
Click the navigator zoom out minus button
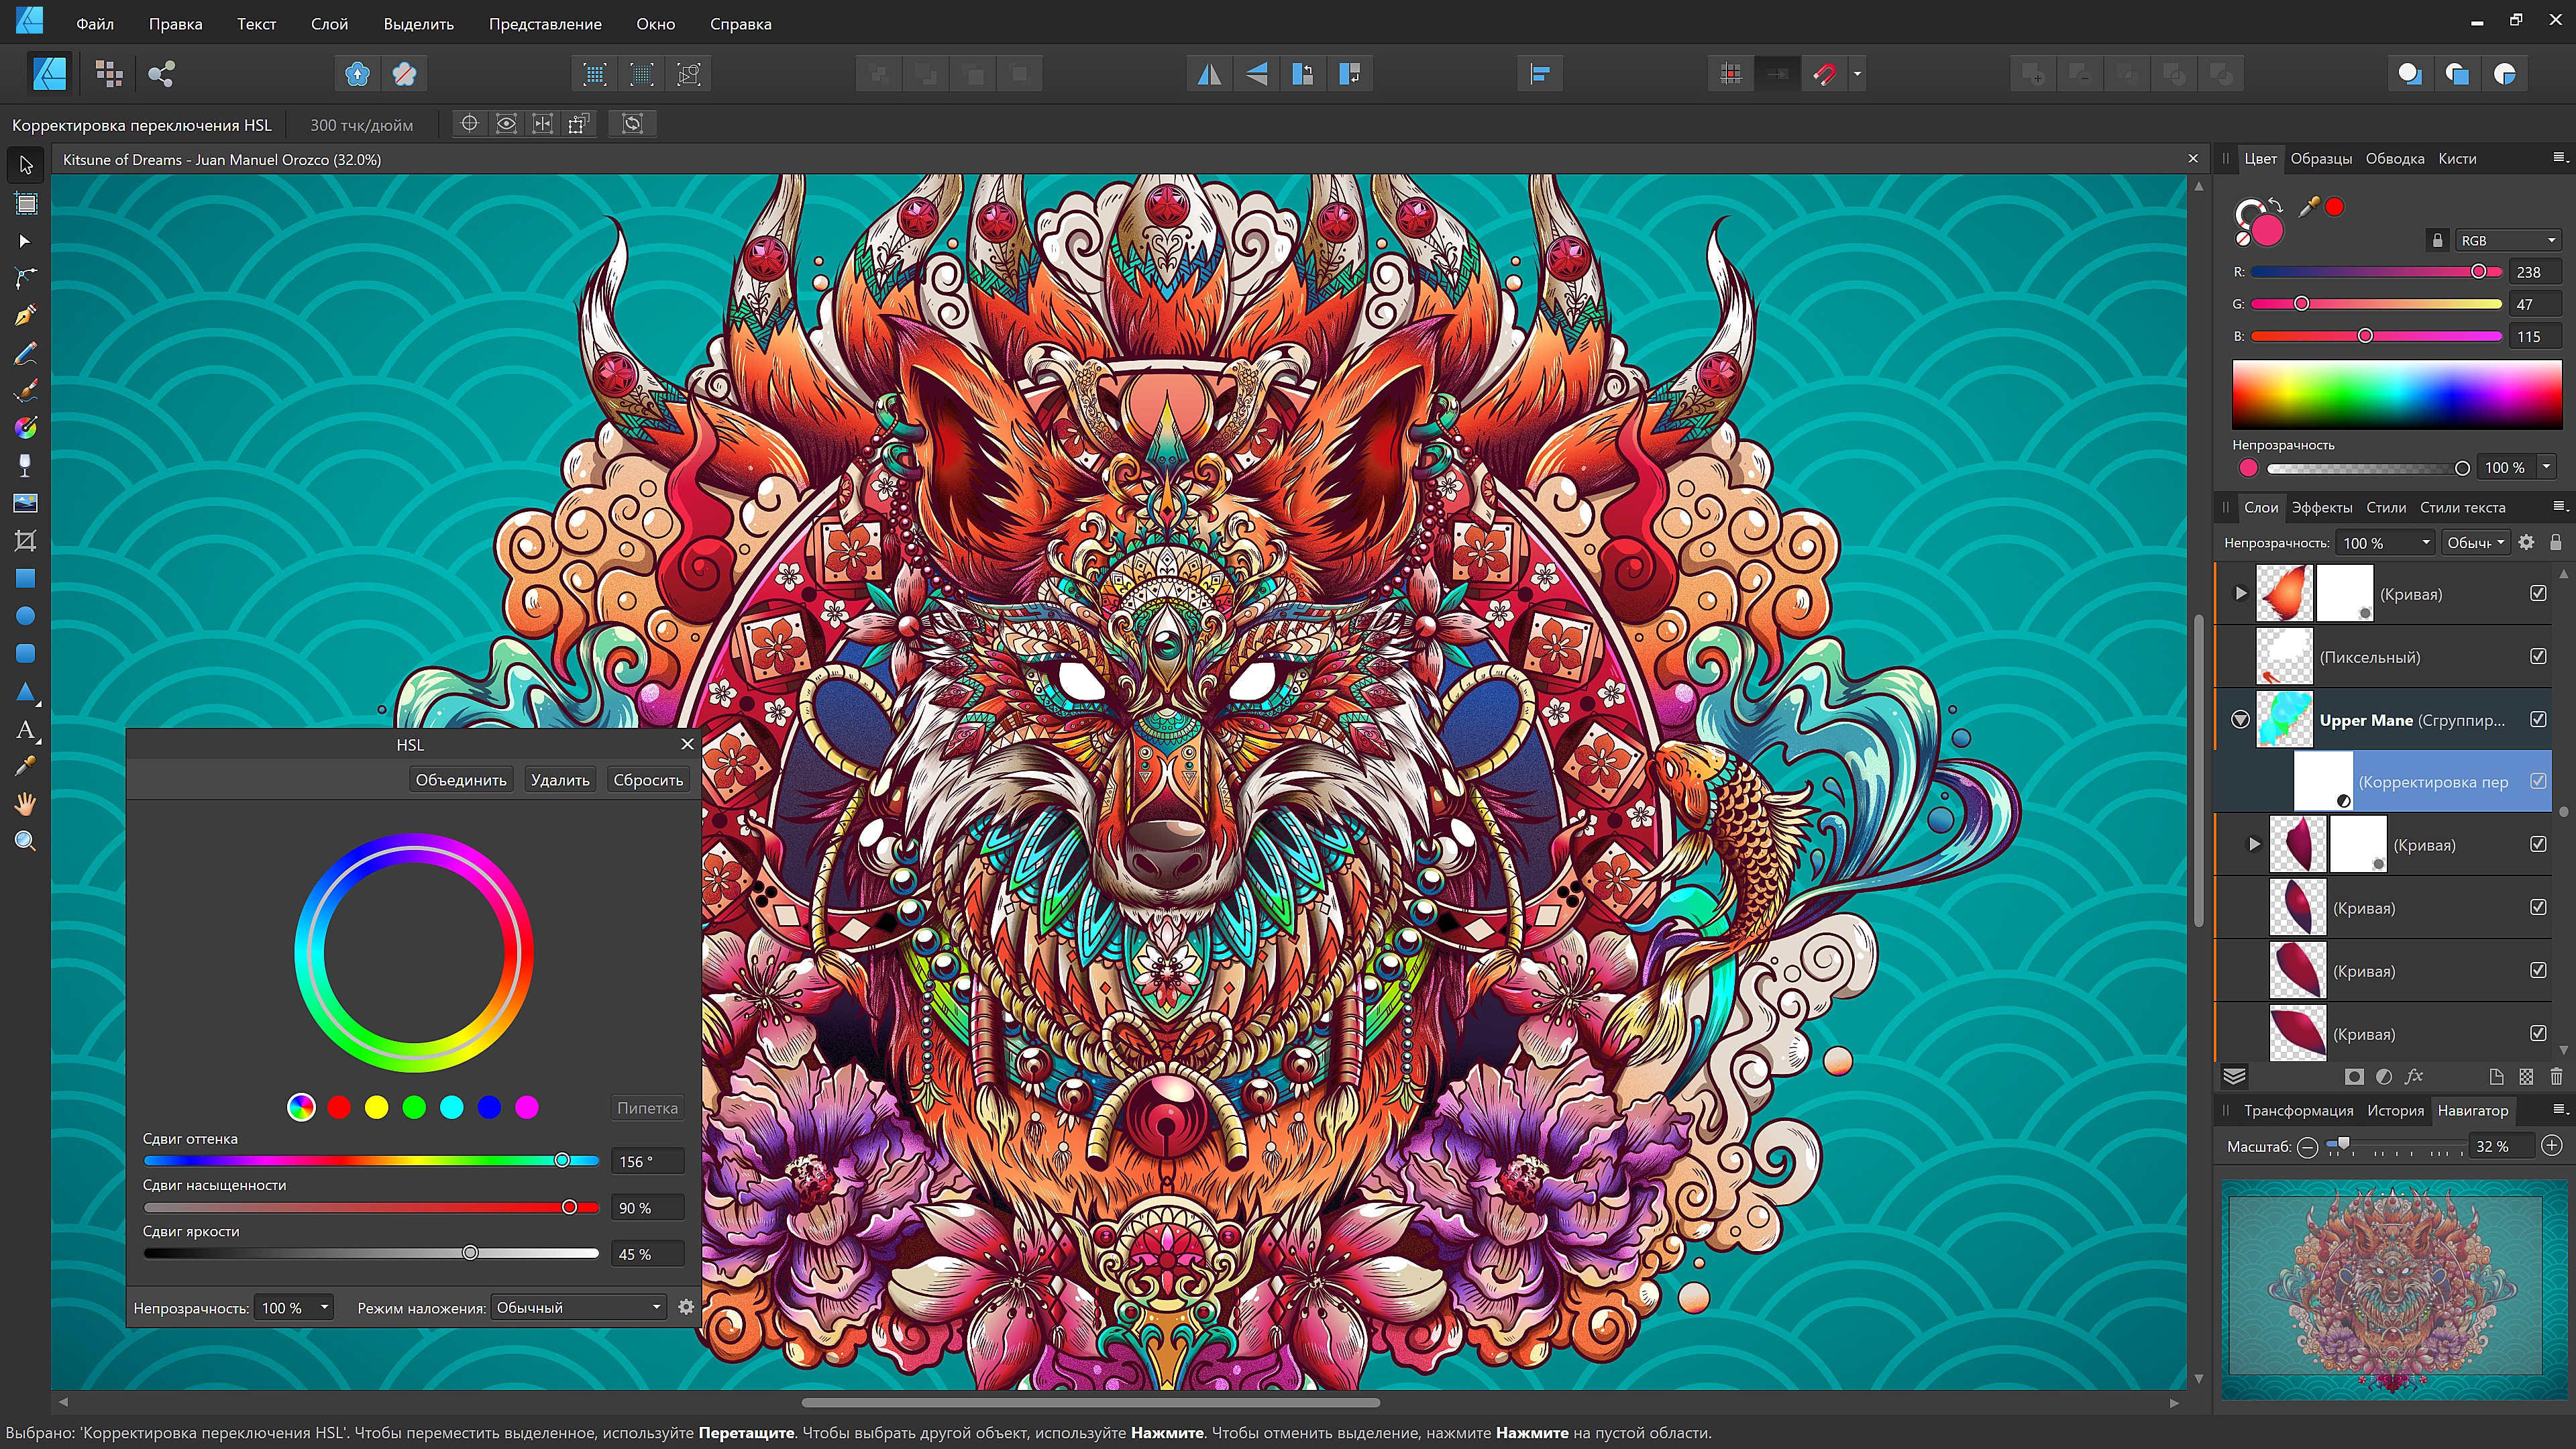[x=2308, y=1147]
